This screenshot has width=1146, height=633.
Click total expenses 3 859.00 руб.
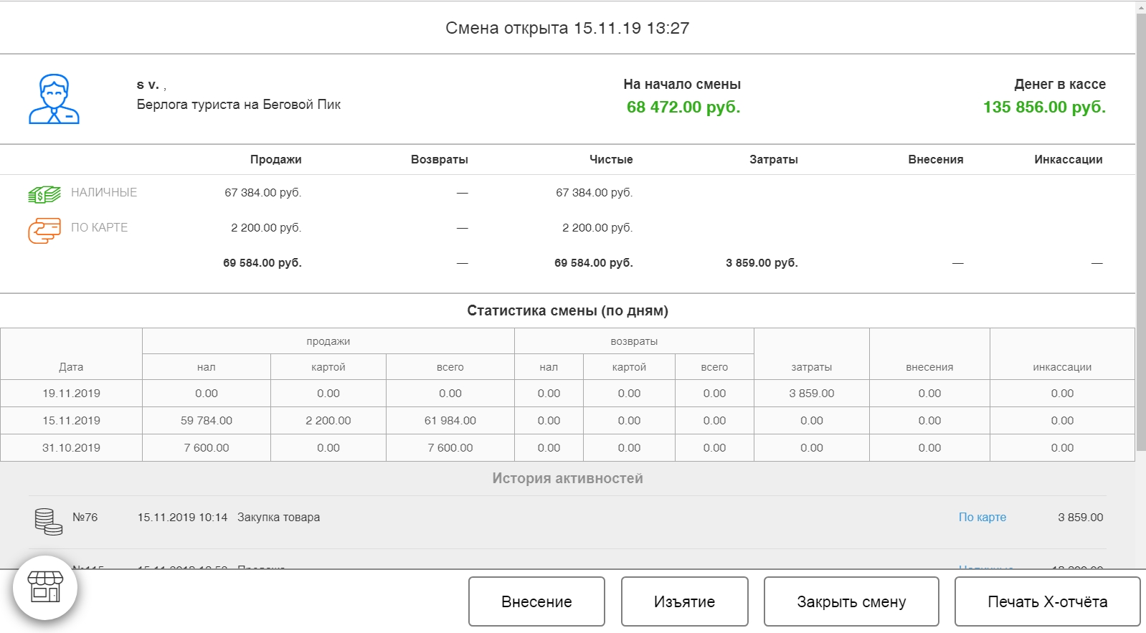coord(762,262)
